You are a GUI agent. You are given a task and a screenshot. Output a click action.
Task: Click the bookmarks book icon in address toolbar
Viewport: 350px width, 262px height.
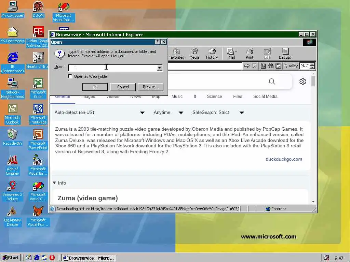pyautogui.click(x=263, y=66)
